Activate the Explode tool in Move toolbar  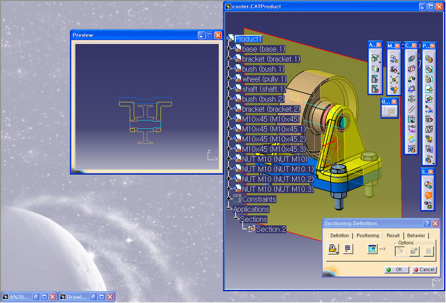pos(394,79)
